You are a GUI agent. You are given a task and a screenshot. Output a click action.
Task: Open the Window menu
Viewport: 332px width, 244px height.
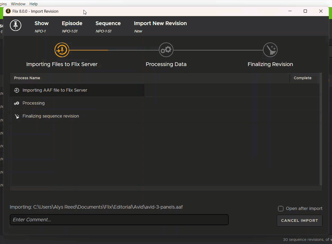coord(18,4)
